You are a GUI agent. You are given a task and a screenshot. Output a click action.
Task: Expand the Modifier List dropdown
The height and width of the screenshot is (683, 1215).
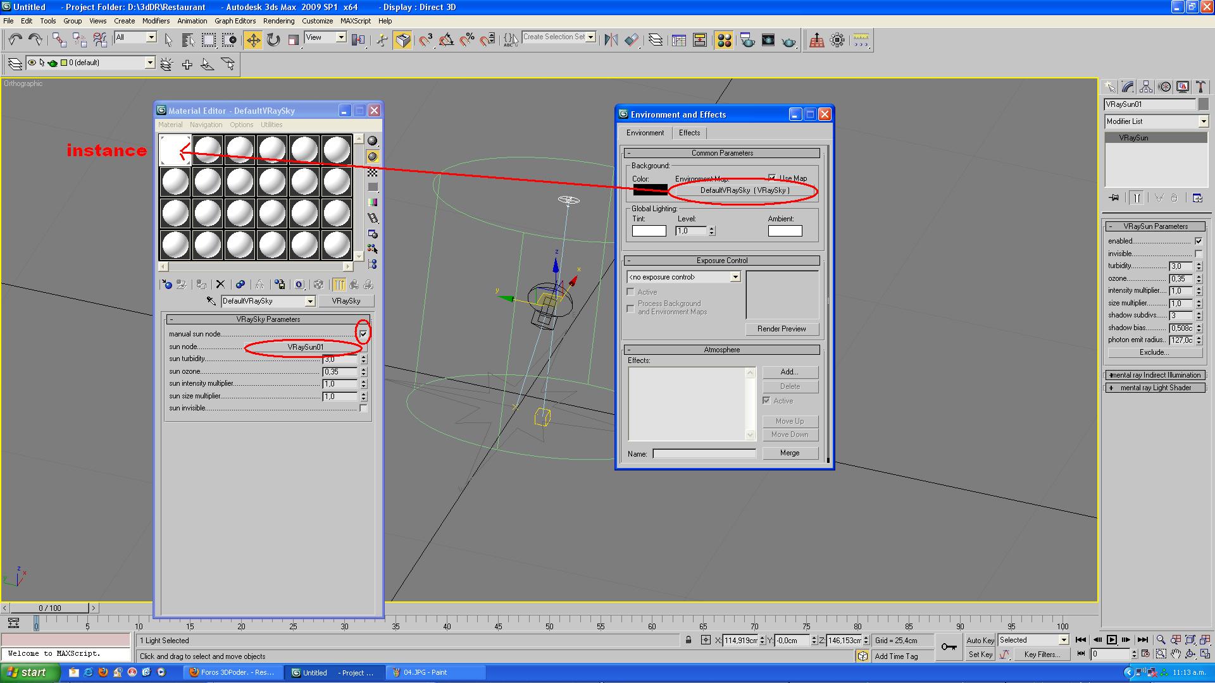(1203, 121)
